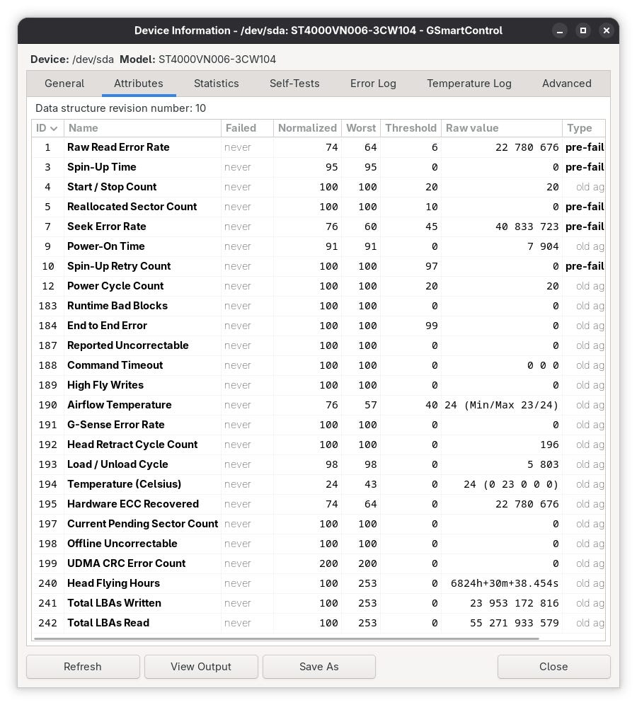
Task: Click the Threshold column header
Action: point(410,128)
